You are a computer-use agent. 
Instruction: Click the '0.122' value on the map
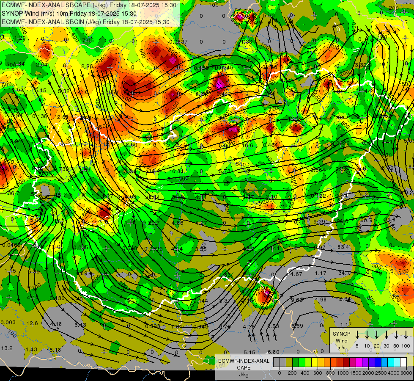[318, 196]
